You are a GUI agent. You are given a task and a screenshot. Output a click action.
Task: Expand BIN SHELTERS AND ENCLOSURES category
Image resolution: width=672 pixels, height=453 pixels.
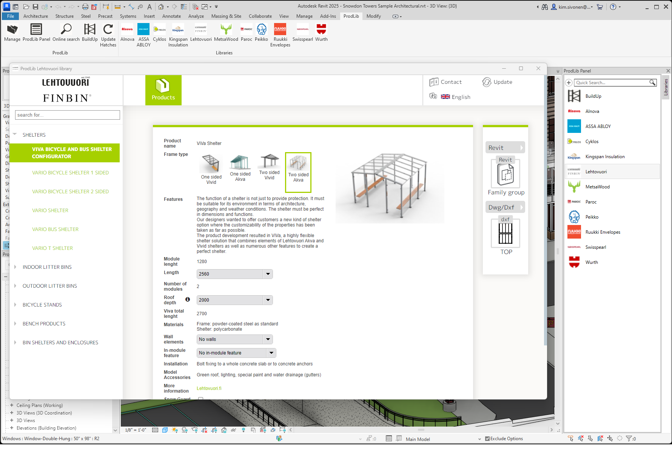point(15,342)
